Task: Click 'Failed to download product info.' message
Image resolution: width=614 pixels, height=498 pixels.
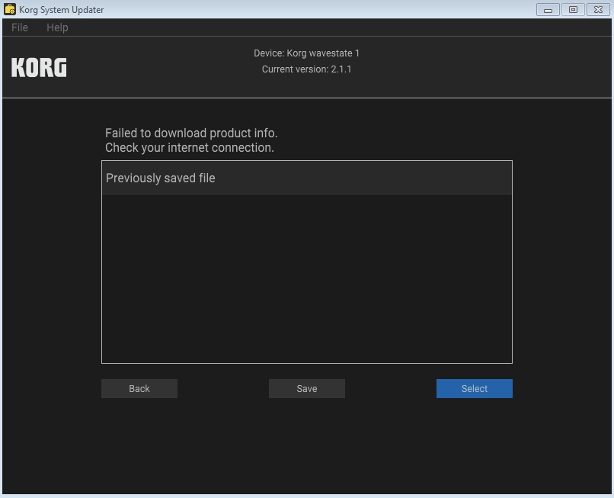Action: tap(191, 133)
